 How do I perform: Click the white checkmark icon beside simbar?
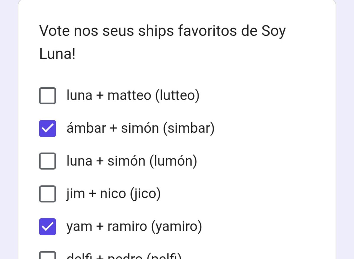point(48,128)
